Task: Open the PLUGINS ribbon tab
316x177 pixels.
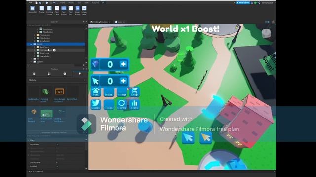Action: point(95,3)
